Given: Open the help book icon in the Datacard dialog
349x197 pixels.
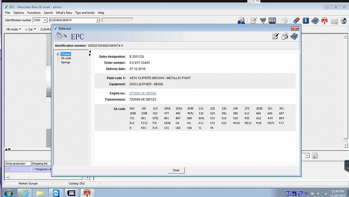Looking at the screenshot, I should [294, 36].
